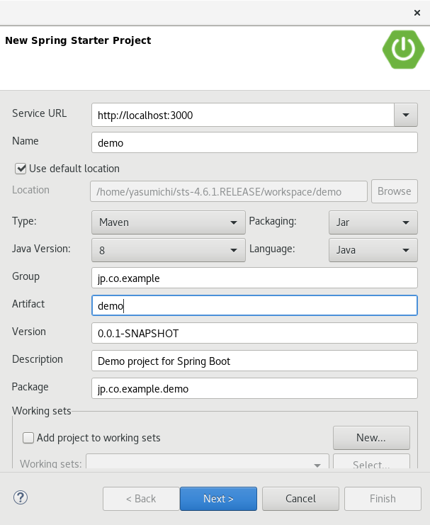Enable Add project to working sets
Screen dimensions: 430x525
[28, 438]
